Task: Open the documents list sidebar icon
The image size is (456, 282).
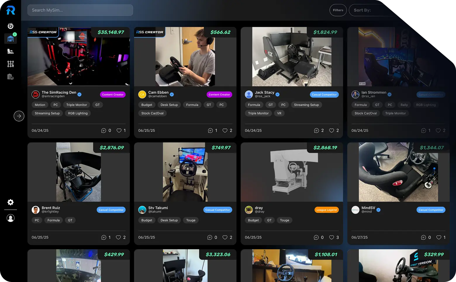Action: (11, 77)
